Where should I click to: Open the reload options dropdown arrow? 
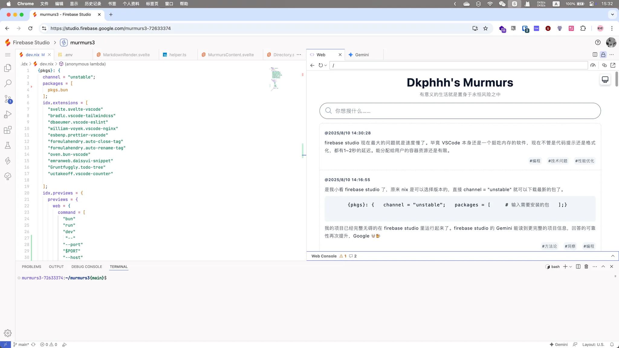pos(326,65)
